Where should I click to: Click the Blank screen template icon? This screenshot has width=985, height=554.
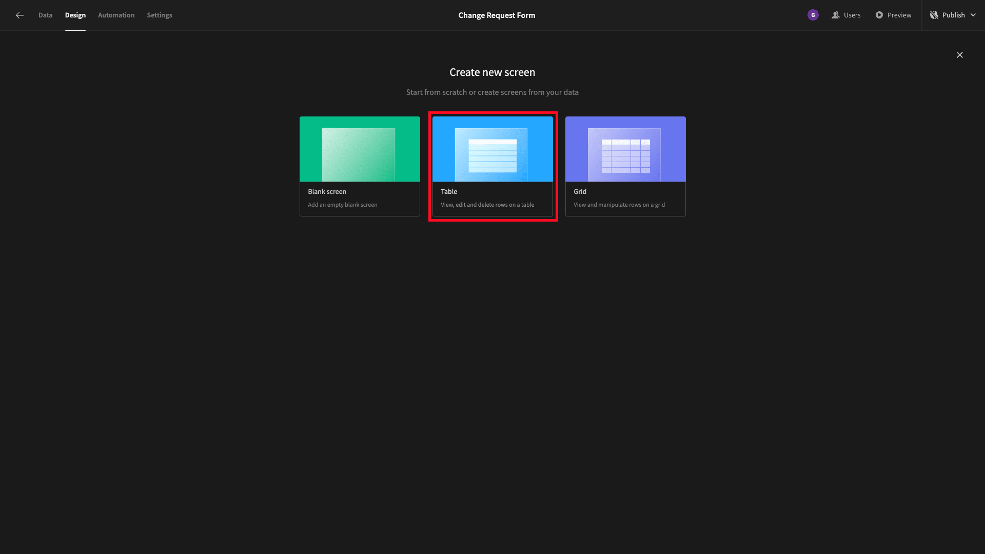click(360, 166)
